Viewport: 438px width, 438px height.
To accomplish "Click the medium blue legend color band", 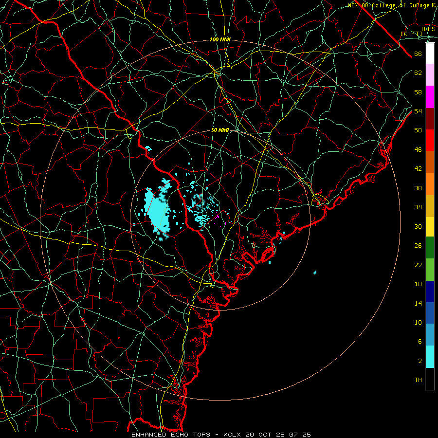I will tap(430, 313).
